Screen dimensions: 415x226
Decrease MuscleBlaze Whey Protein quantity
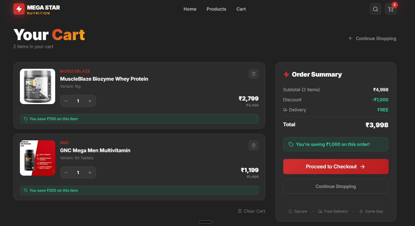coord(66,101)
